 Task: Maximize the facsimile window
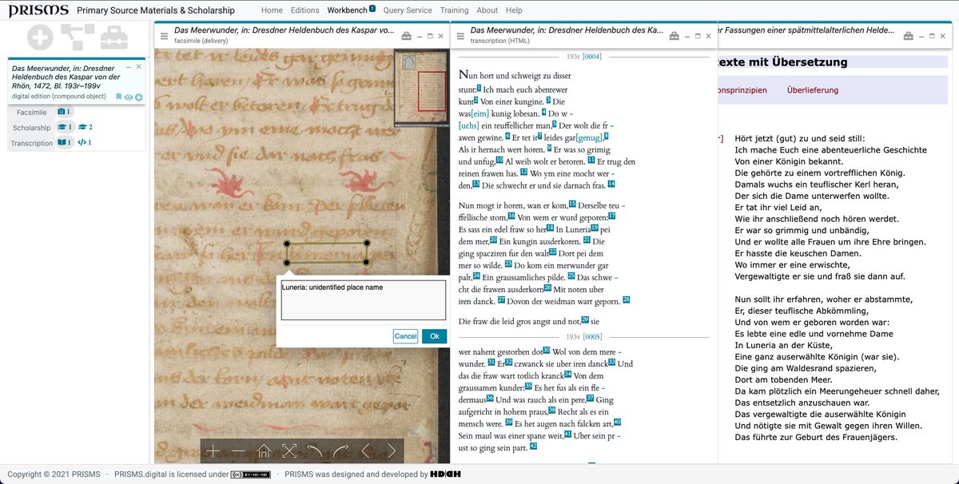[x=429, y=36]
